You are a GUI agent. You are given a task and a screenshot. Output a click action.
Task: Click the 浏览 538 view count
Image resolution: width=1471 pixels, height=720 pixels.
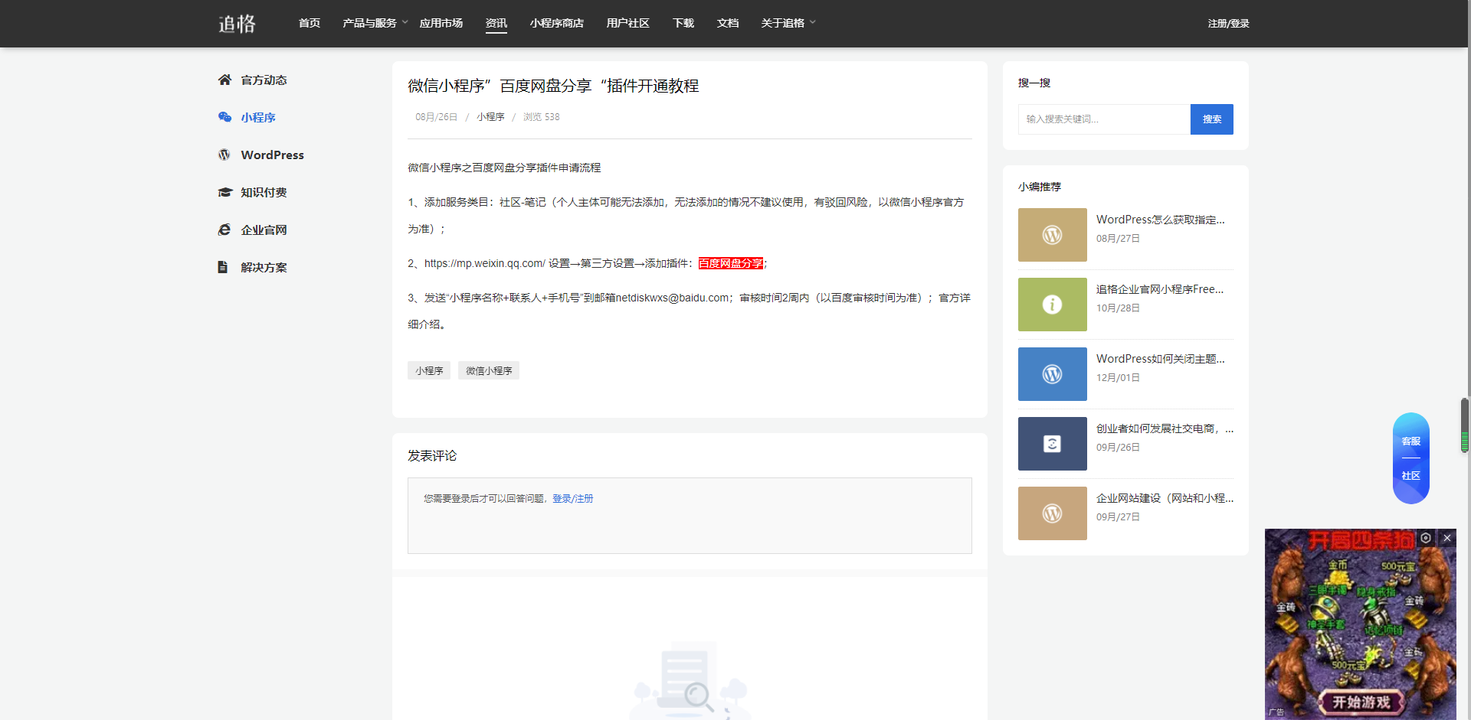542,117
